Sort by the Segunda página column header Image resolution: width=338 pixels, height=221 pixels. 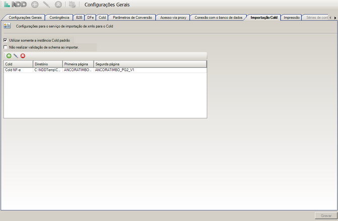[150, 64]
